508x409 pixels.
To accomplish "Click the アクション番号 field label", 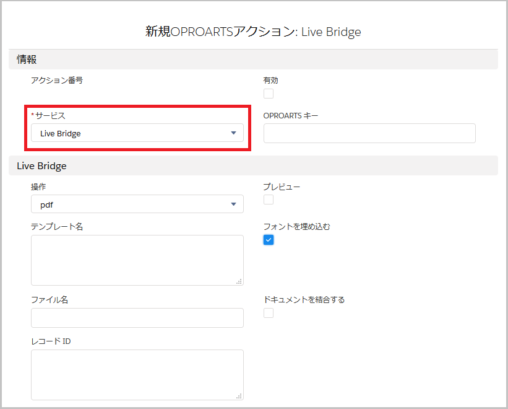I will click(x=57, y=81).
